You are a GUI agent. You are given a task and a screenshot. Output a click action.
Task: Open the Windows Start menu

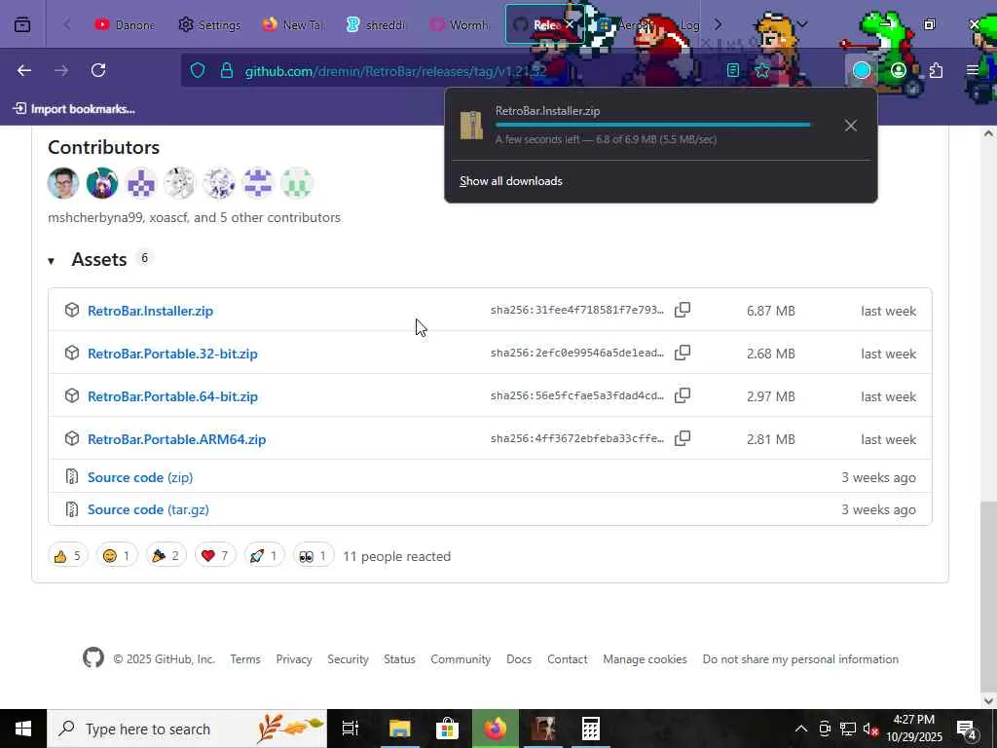[23, 729]
